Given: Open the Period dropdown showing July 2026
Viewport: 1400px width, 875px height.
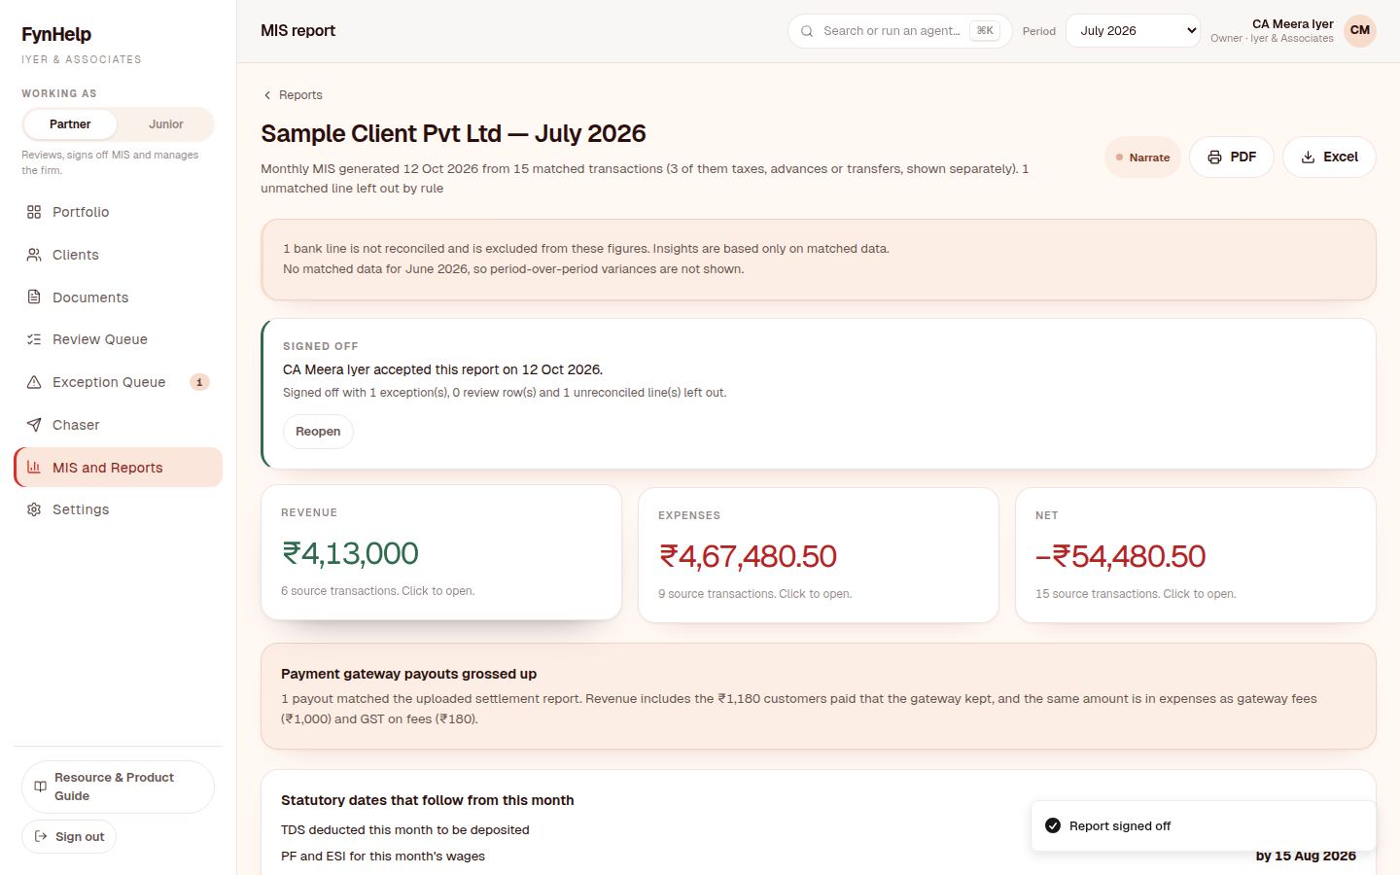Looking at the screenshot, I should click(x=1133, y=31).
